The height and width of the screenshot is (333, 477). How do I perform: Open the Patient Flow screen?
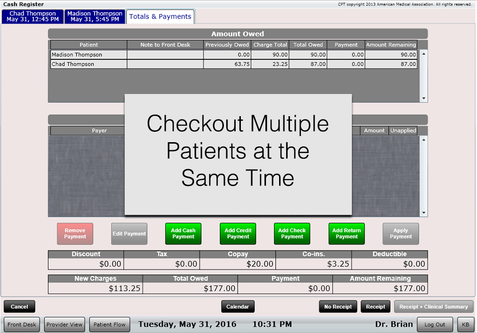tap(109, 324)
